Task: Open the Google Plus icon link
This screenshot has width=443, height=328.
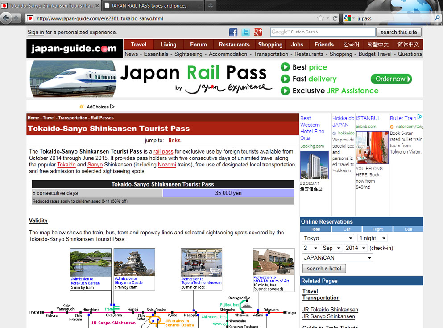Action: [258, 32]
